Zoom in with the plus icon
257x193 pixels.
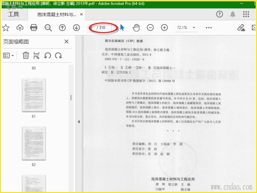(164, 28)
